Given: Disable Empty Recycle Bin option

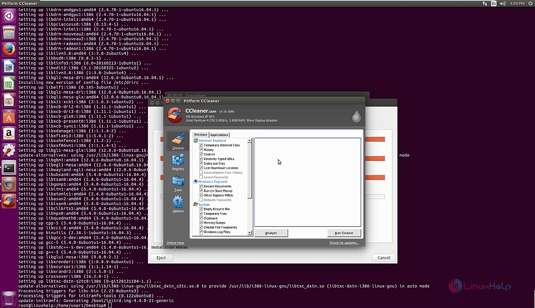Looking at the screenshot, I should click(201, 209).
